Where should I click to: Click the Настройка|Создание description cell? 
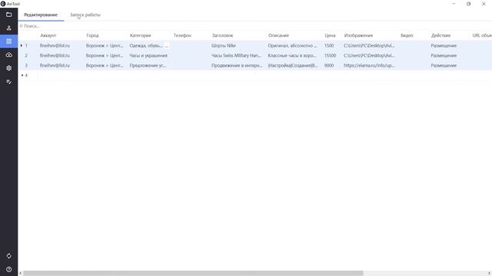[x=293, y=65]
